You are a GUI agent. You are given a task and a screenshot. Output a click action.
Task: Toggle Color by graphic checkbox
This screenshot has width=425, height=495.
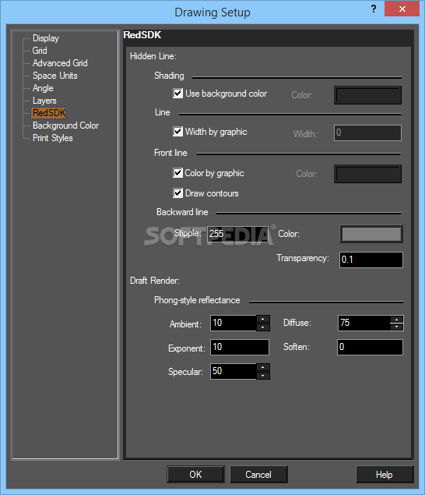coord(177,173)
